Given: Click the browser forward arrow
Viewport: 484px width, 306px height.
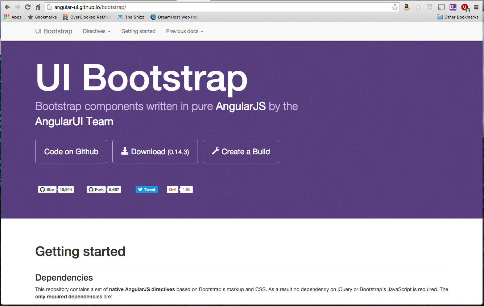Looking at the screenshot, I should coord(17,7).
